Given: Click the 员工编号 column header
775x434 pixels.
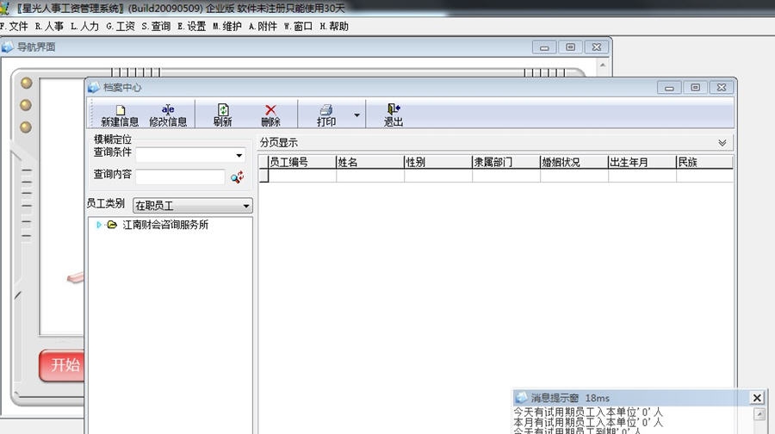Looking at the screenshot, I should click(x=301, y=162).
